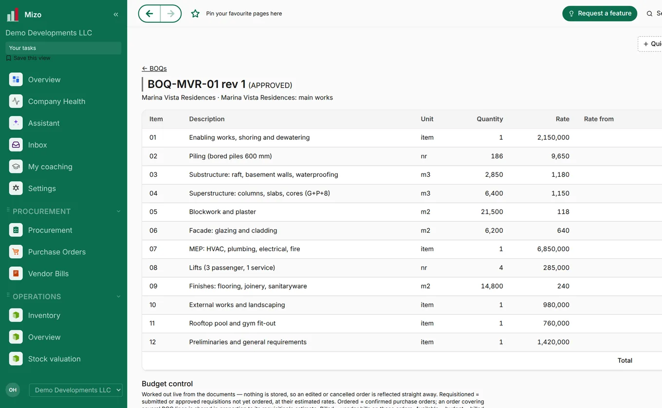Click "Rooftop pool and gym fit-out" description
662x408 pixels.
coord(233,323)
